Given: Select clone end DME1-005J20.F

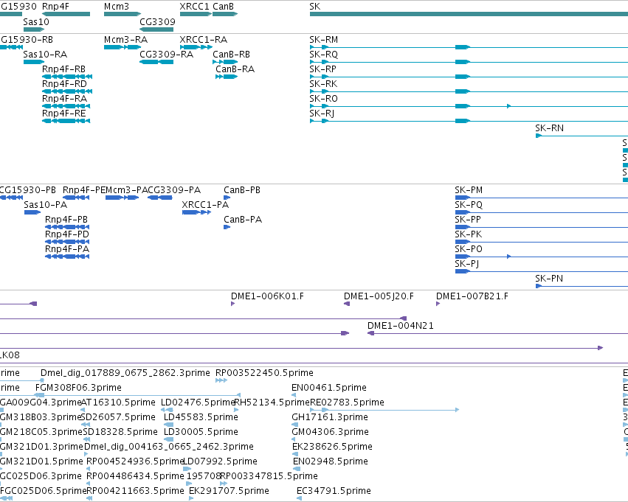Looking at the screenshot, I should (347, 304).
